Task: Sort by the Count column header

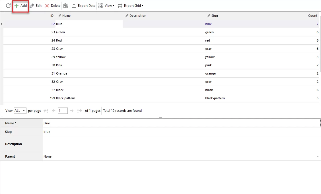Action: [312, 16]
